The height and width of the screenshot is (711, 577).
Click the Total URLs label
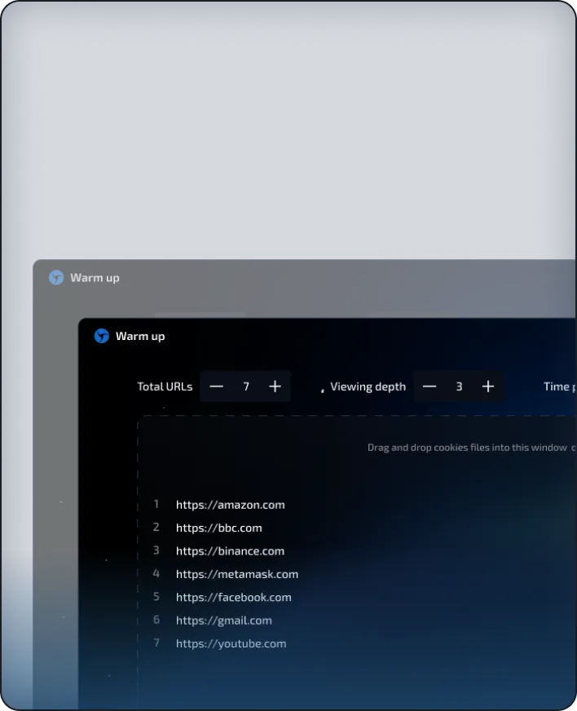(x=165, y=386)
